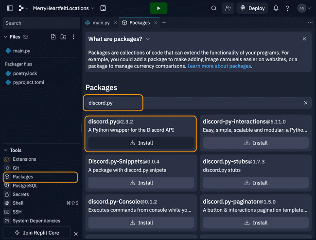This screenshot has height=240, width=316.
Task: Follow Learn more about packages link
Action: (219, 66)
